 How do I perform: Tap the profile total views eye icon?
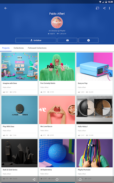click(x=58, y=34)
